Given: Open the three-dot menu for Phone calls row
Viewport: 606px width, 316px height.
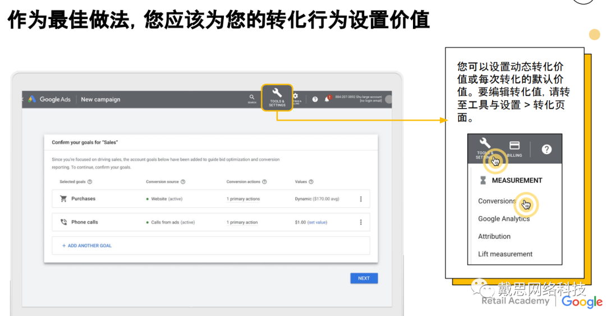Looking at the screenshot, I should [x=361, y=222].
